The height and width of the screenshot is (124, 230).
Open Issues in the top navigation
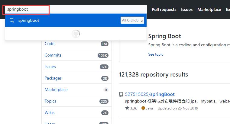(x=187, y=10)
